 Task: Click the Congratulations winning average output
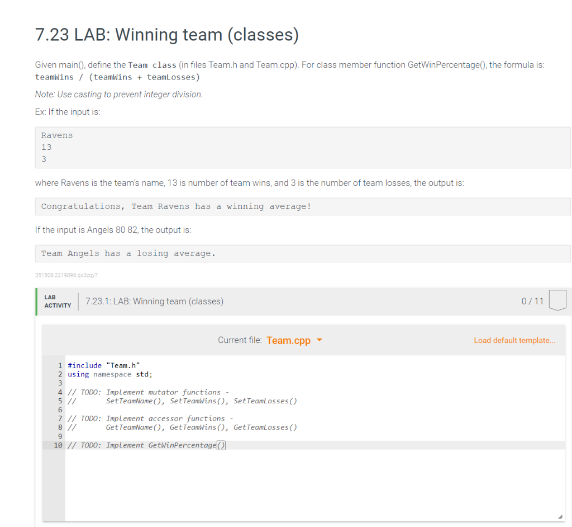(303, 206)
